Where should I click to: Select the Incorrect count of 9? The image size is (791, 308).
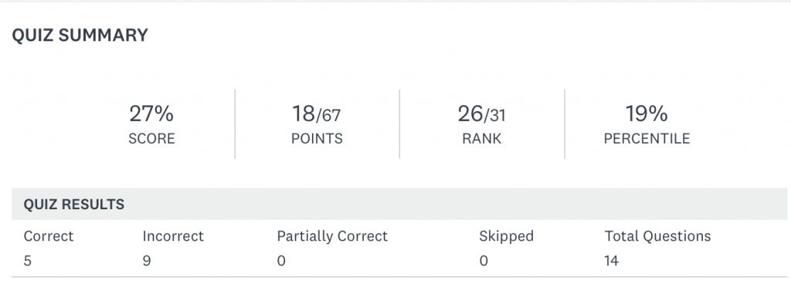tap(146, 261)
